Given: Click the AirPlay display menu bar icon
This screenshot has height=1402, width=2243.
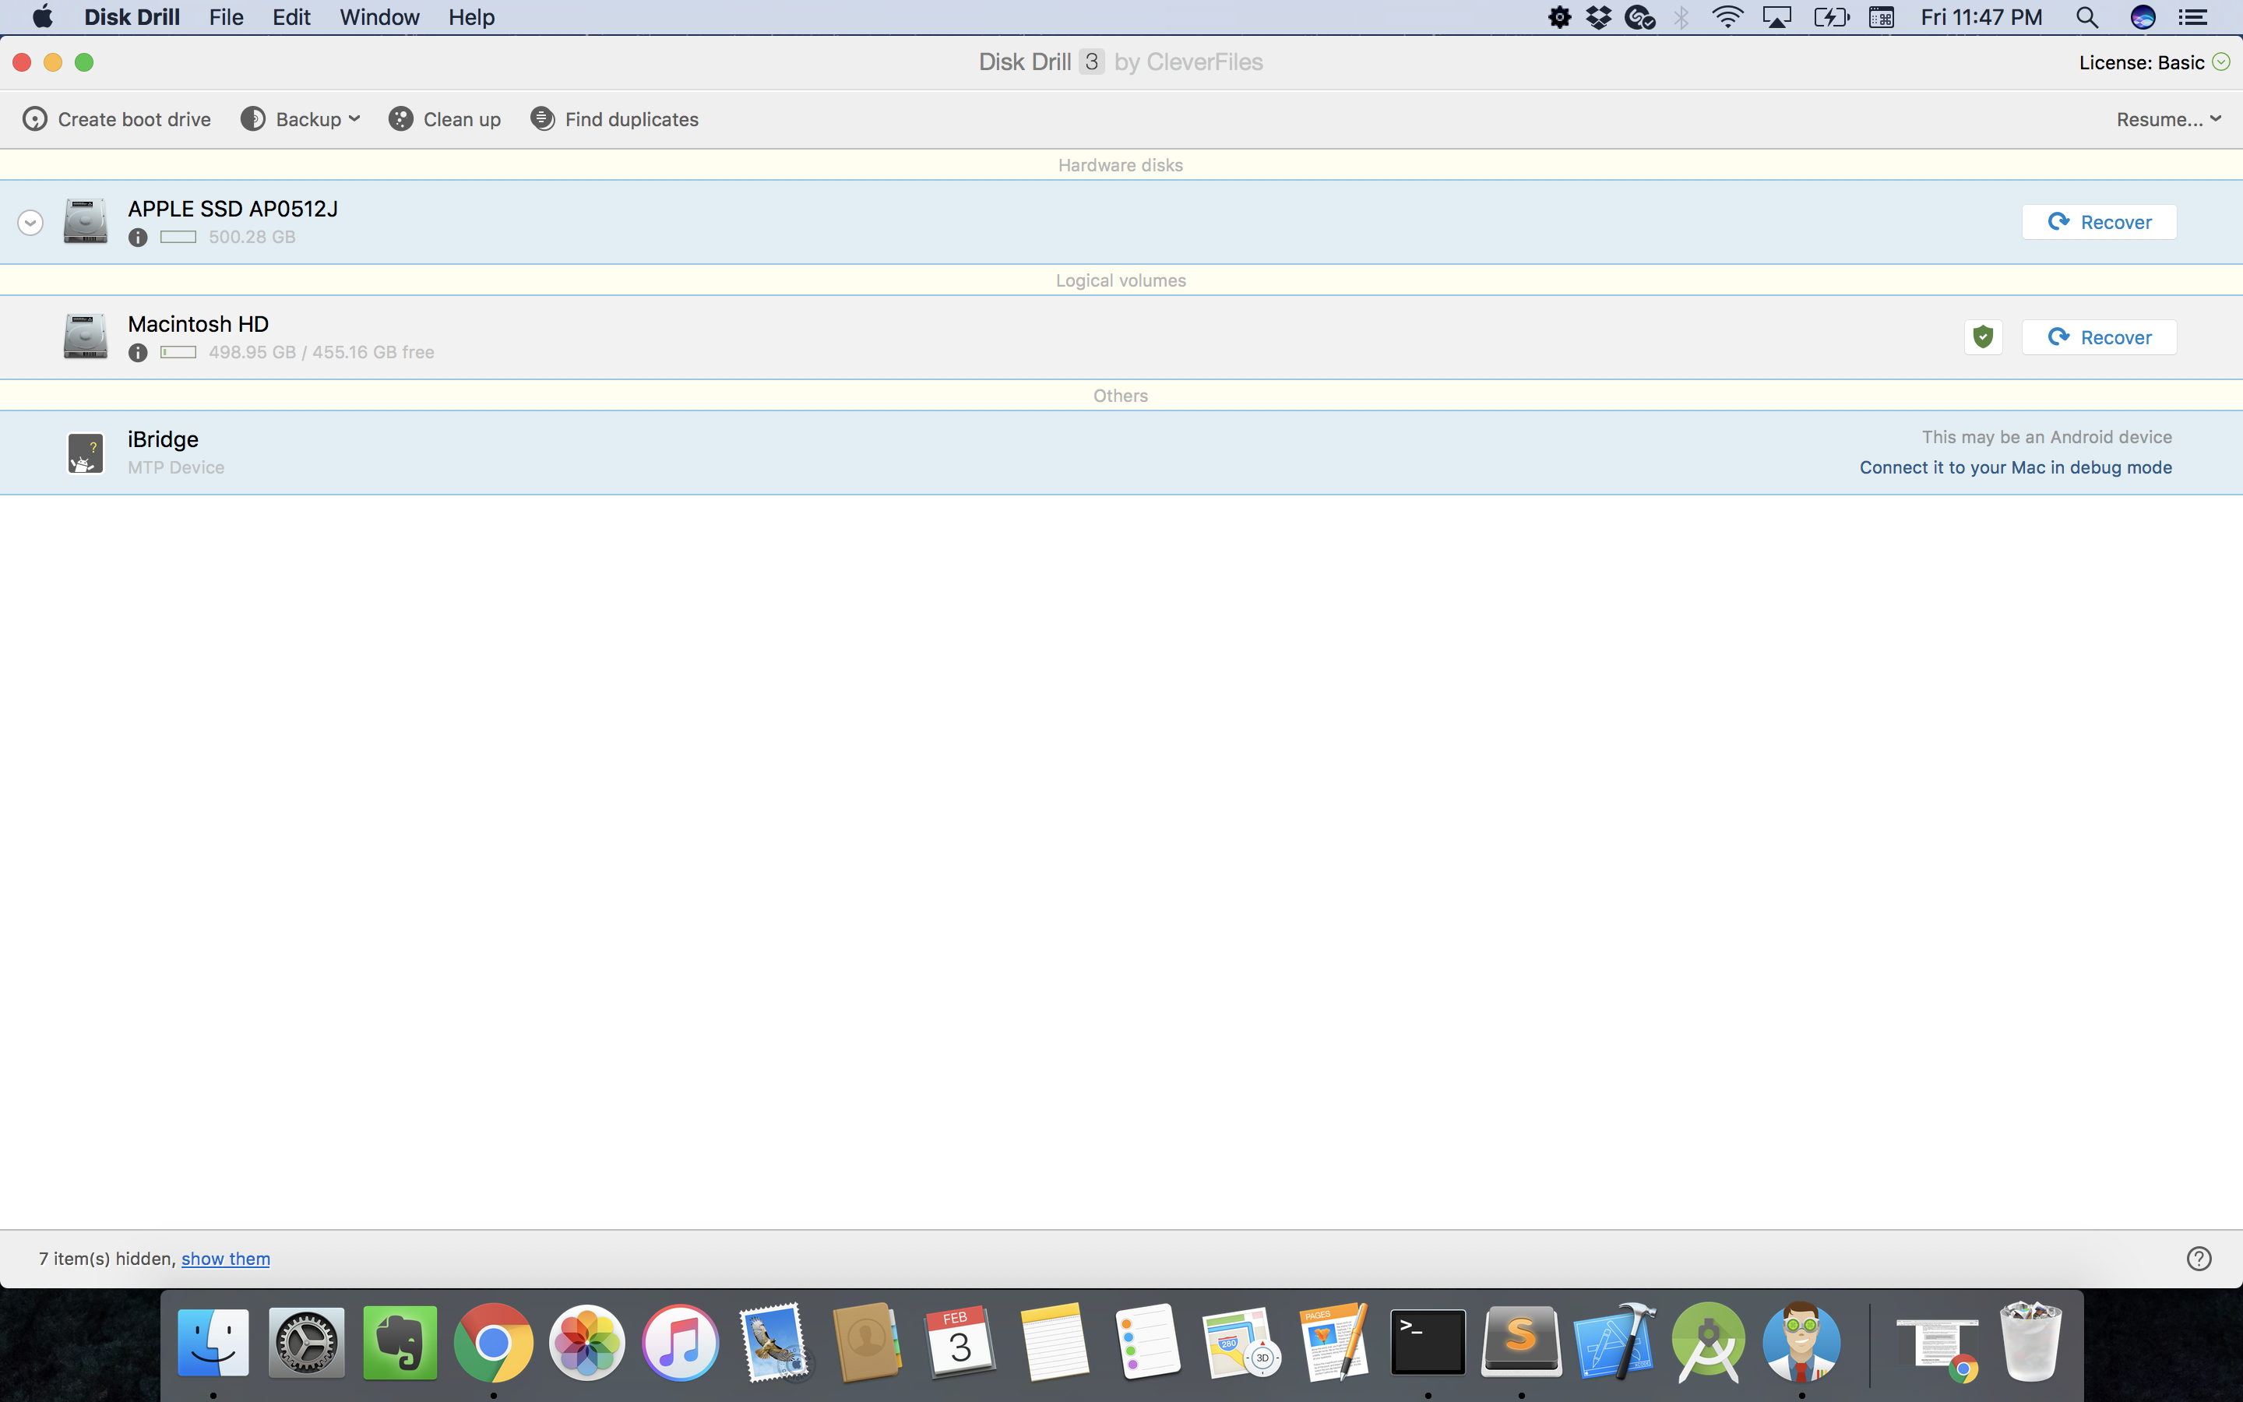Looking at the screenshot, I should pyautogui.click(x=1776, y=16).
